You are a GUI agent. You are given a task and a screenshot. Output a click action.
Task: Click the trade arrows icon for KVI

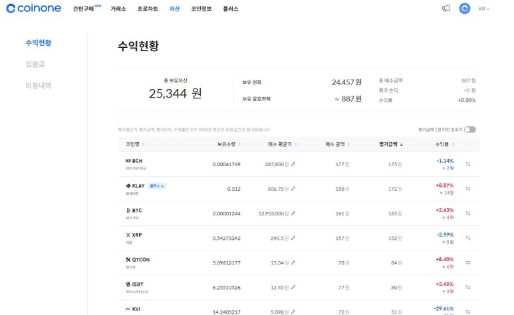tap(468, 312)
